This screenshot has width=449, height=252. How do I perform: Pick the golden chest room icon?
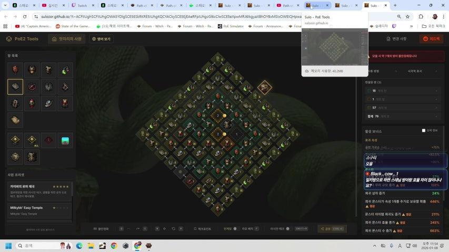[x=15, y=120]
